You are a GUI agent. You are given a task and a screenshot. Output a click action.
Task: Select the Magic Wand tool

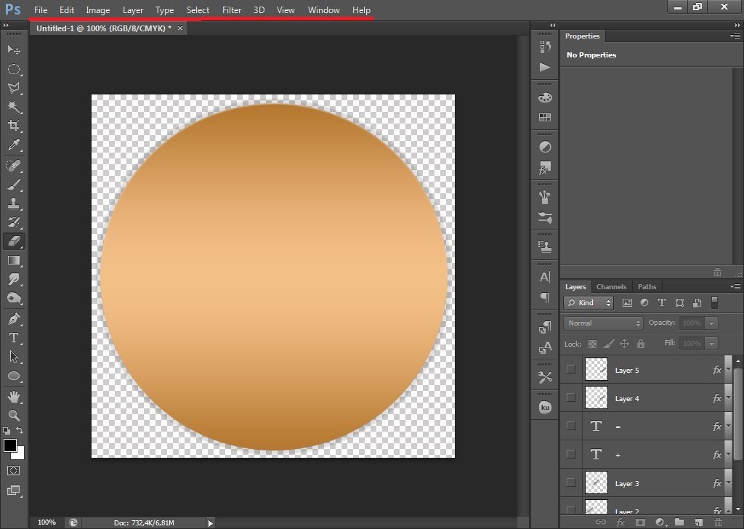point(14,107)
